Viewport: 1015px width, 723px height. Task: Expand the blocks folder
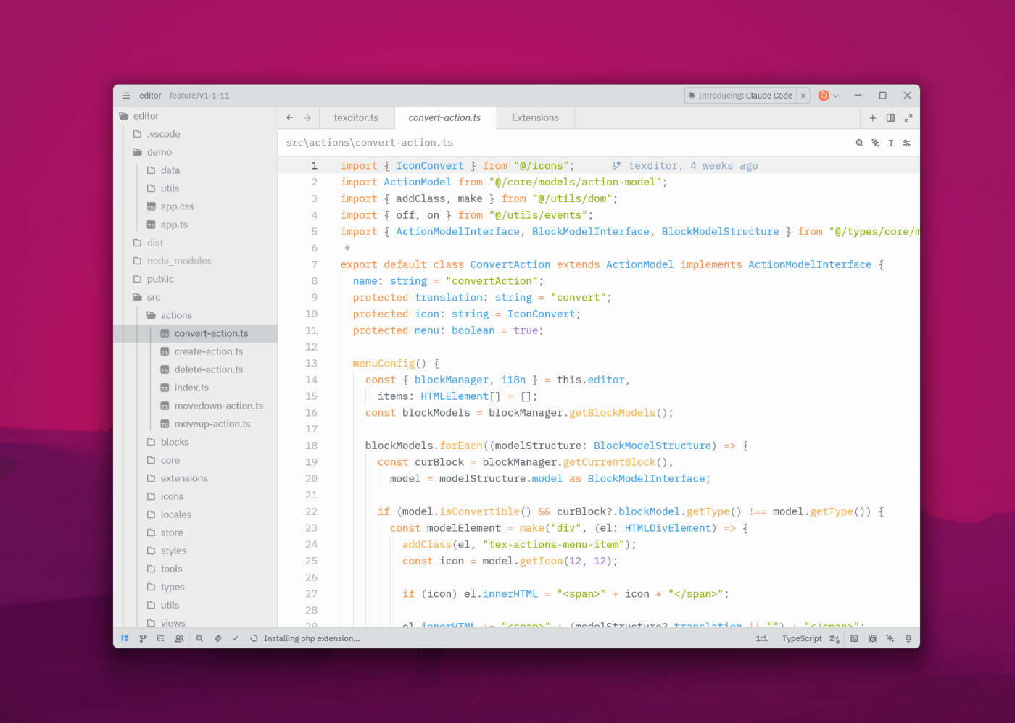[175, 442]
